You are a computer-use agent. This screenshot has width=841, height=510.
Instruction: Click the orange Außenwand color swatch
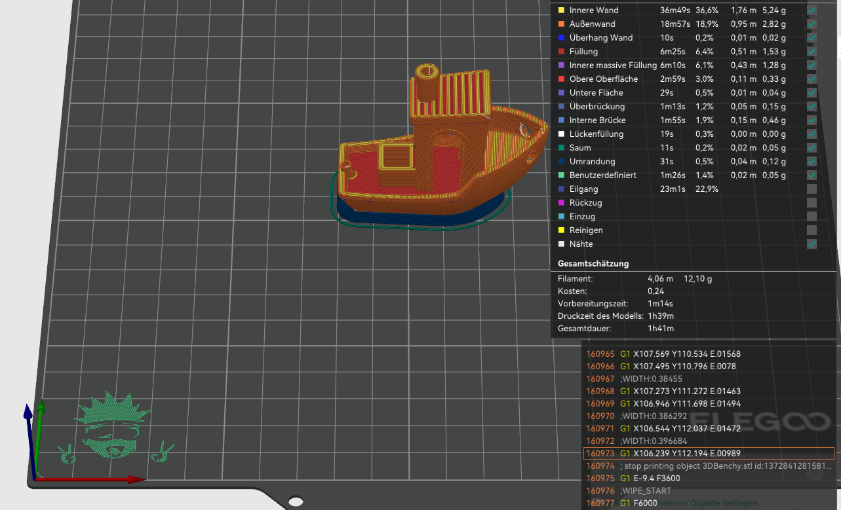[560, 24]
